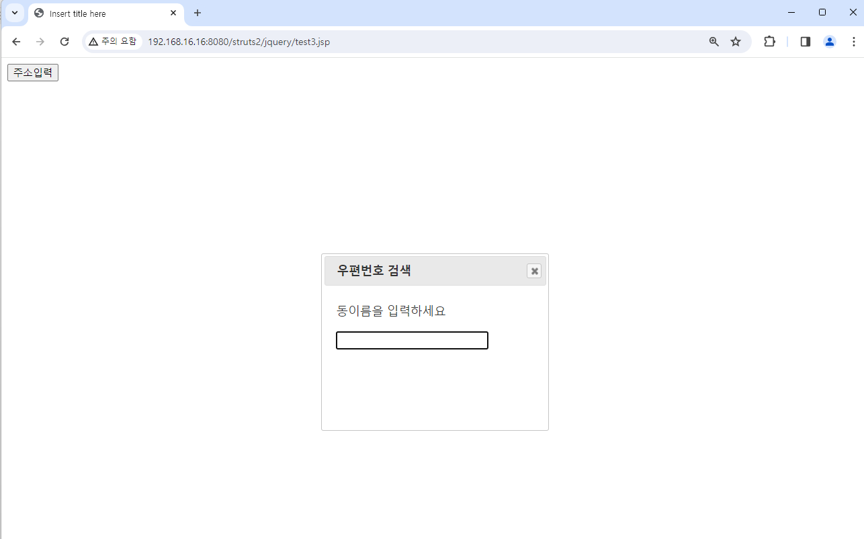Select the 'Insert title here' tab

(106, 13)
